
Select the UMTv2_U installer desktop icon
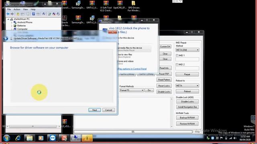point(92,20)
